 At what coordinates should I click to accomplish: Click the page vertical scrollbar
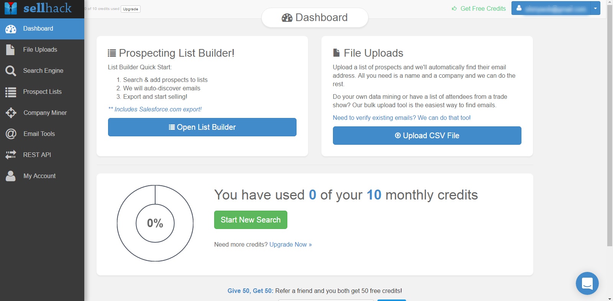pyautogui.click(x=610, y=126)
